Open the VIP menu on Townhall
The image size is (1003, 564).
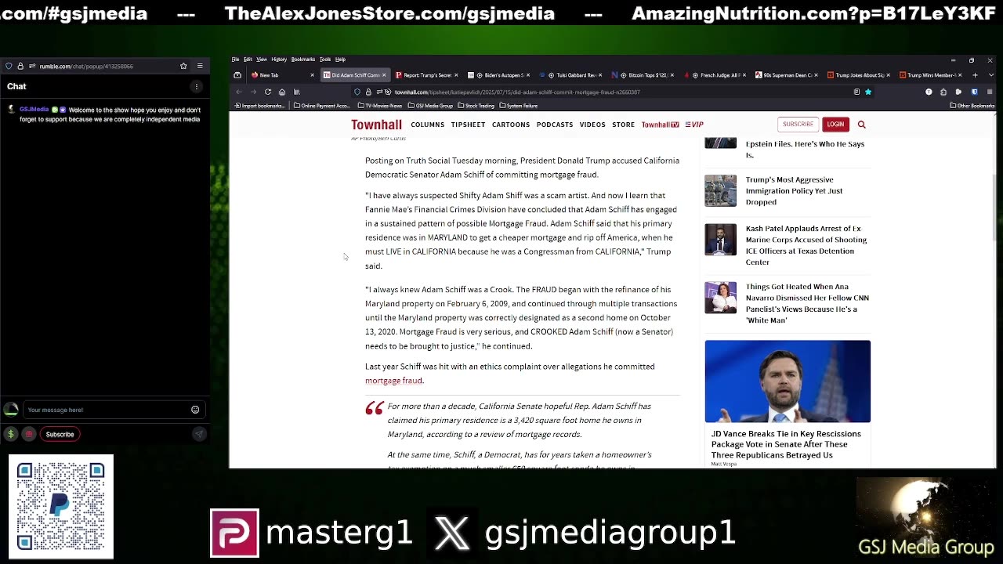(694, 125)
